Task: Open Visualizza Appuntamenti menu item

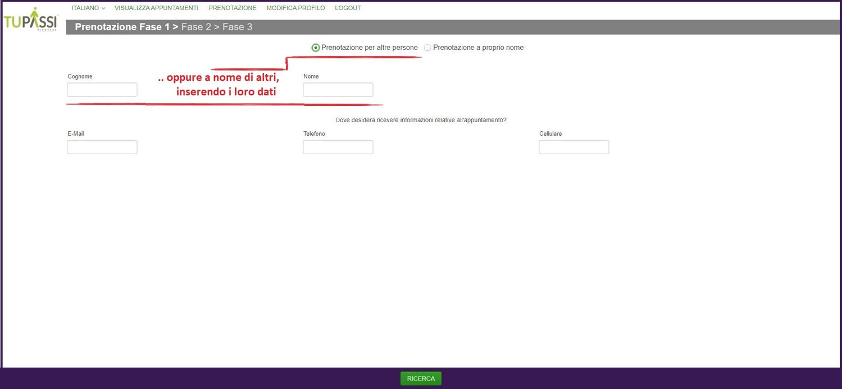Action: 156,8
